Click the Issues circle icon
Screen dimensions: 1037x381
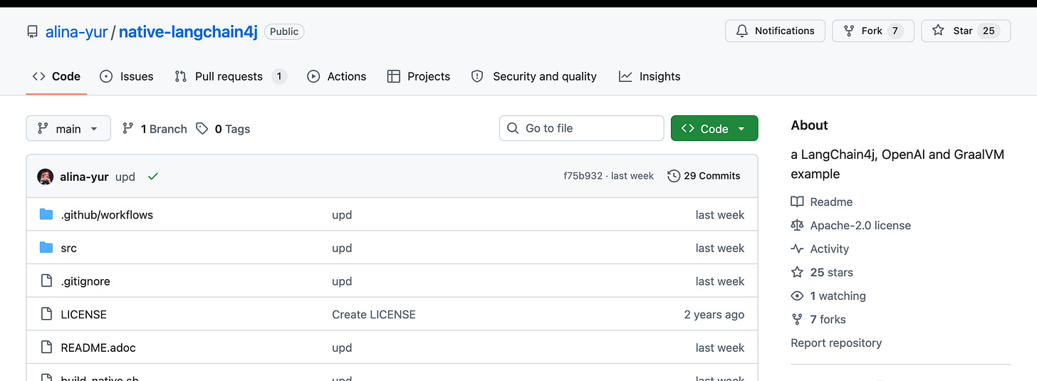pos(106,76)
